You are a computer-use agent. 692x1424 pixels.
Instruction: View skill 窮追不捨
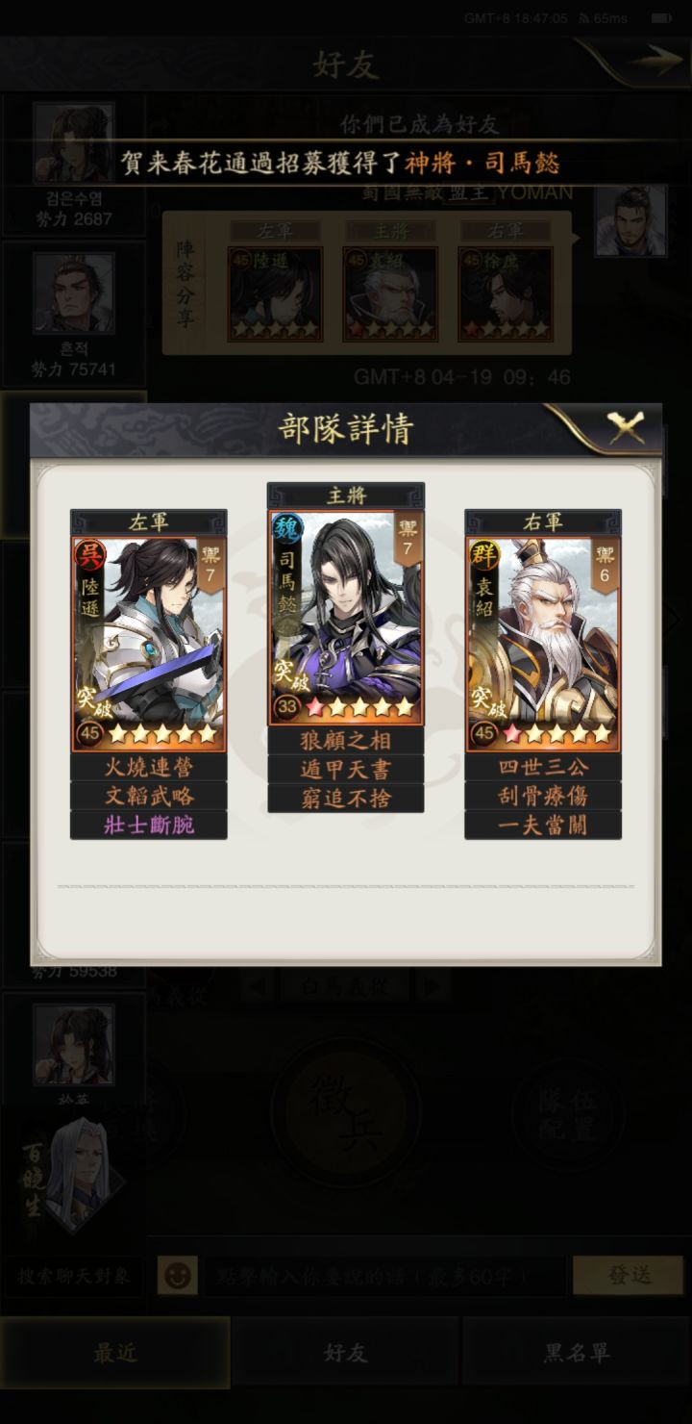point(345,799)
